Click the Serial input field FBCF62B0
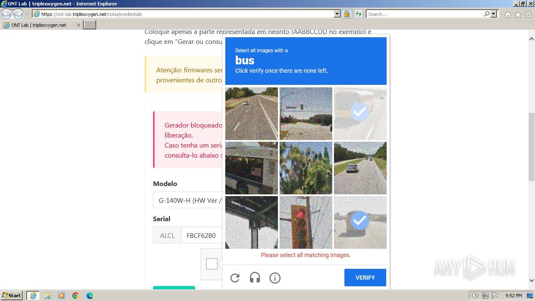This screenshot has width=535, height=301. coord(201,235)
